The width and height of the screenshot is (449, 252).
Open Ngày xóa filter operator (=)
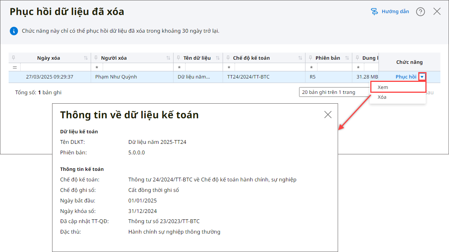point(15,68)
